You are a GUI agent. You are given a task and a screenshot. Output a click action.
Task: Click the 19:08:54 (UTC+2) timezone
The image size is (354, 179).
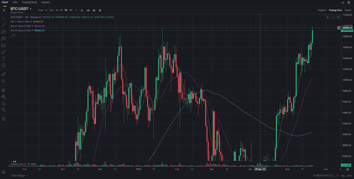tap(323, 175)
